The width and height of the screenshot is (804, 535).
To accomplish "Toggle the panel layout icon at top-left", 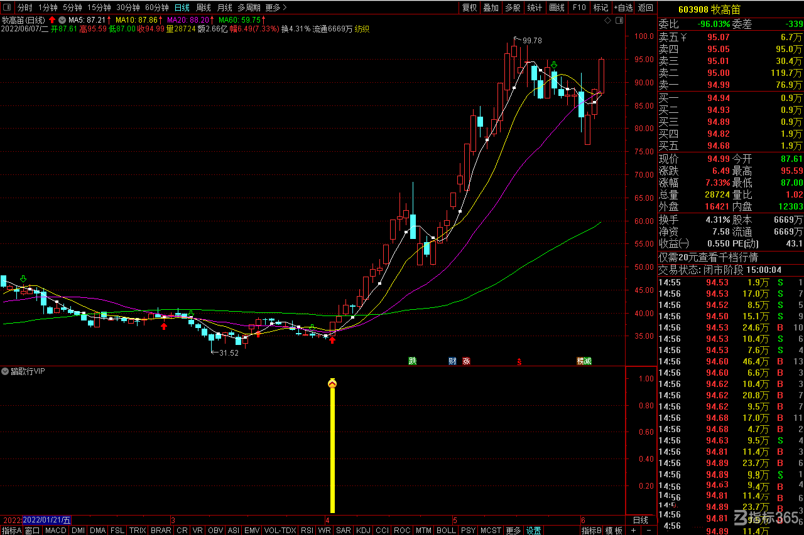I will coord(7,8).
